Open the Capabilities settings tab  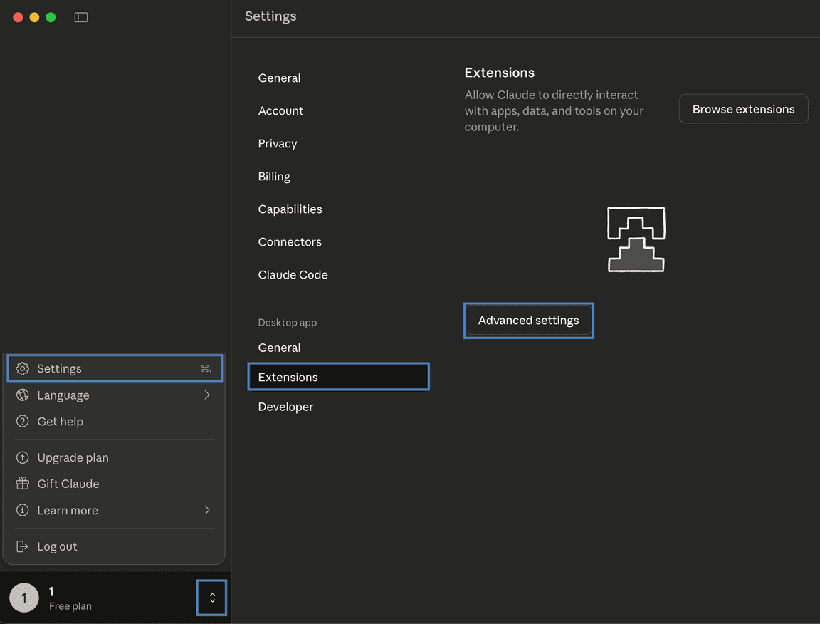coord(290,209)
